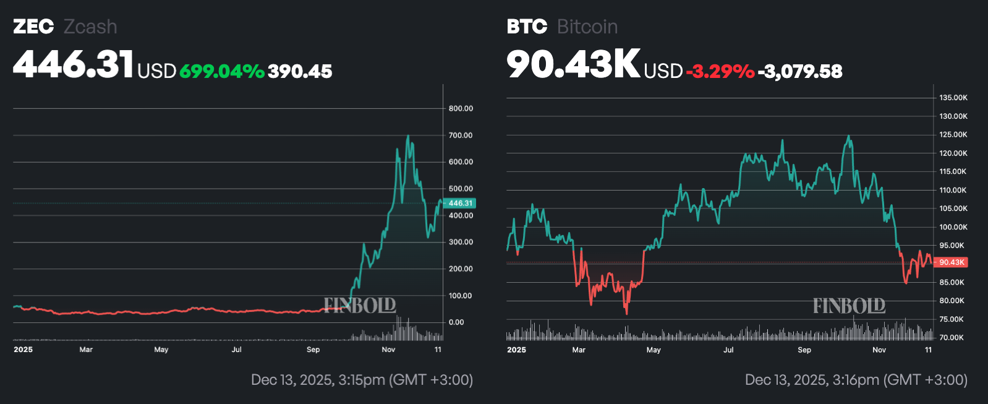Image resolution: width=988 pixels, height=404 pixels.
Task: Click the ZEC large price 446.31
Action: coord(73,64)
